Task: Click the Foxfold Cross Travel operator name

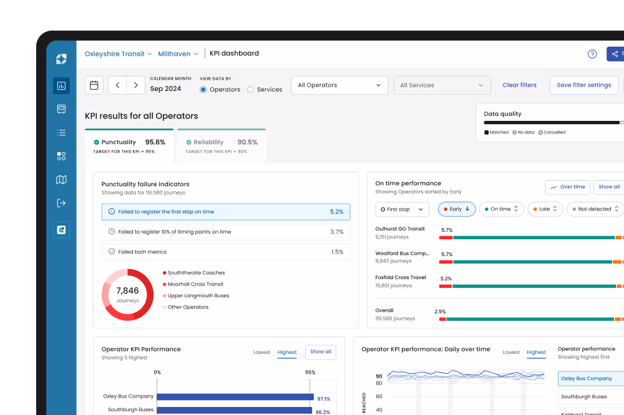Action: click(x=401, y=277)
